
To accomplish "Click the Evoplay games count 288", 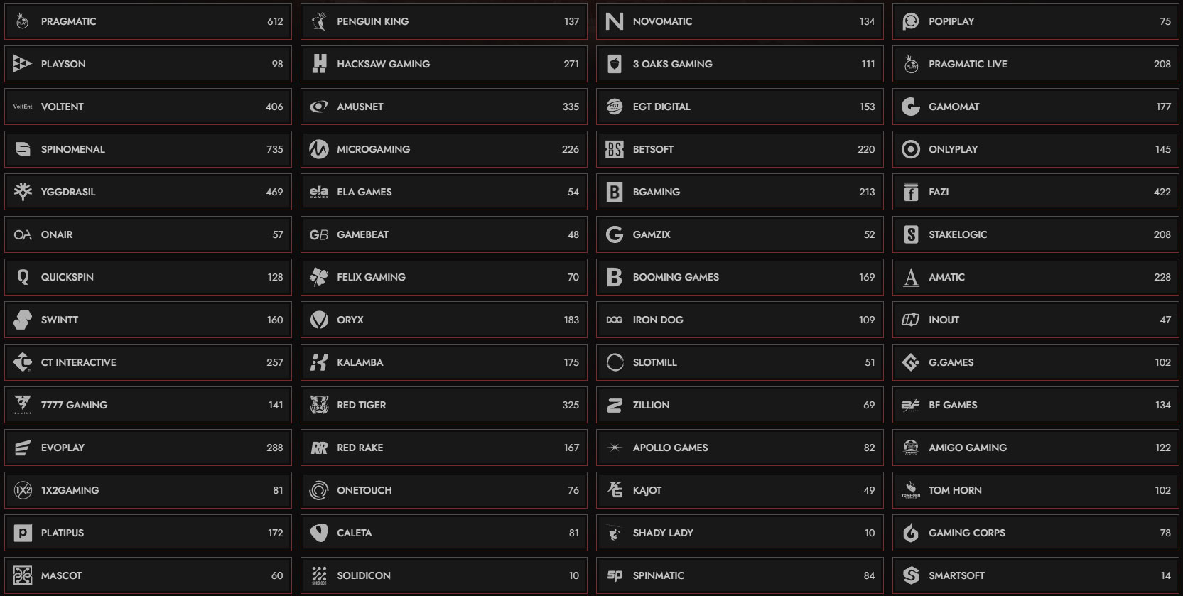I will 274,448.
